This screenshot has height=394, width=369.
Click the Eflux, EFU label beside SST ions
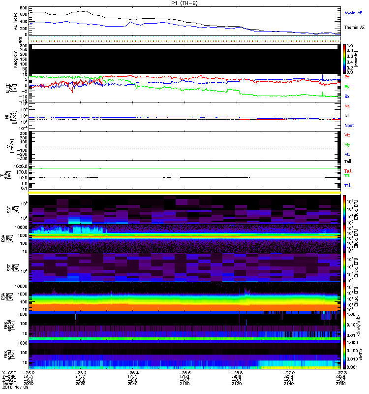tap(356, 210)
